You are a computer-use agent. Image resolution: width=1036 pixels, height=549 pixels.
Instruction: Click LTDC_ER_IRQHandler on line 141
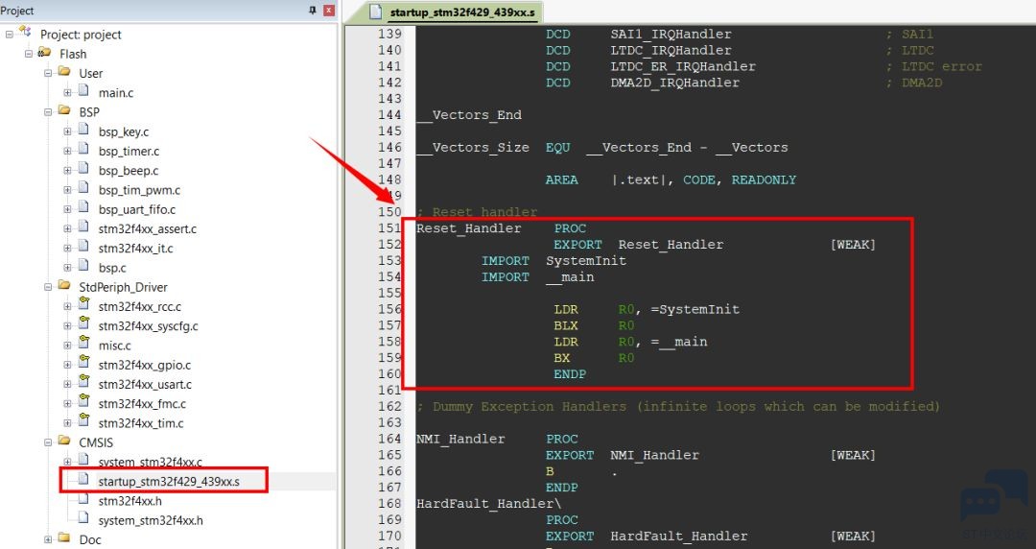coord(683,66)
